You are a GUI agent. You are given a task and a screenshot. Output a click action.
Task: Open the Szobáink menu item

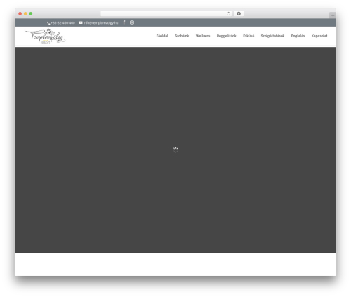[182, 36]
